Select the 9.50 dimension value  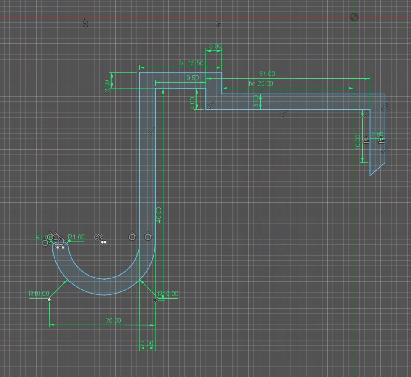pyautogui.click(x=192, y=78)
